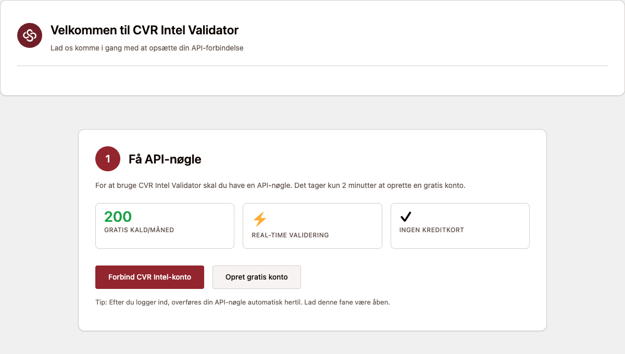Click the red step number 1 circle
This screenshot has height=354, width=625.
point(108,159)
